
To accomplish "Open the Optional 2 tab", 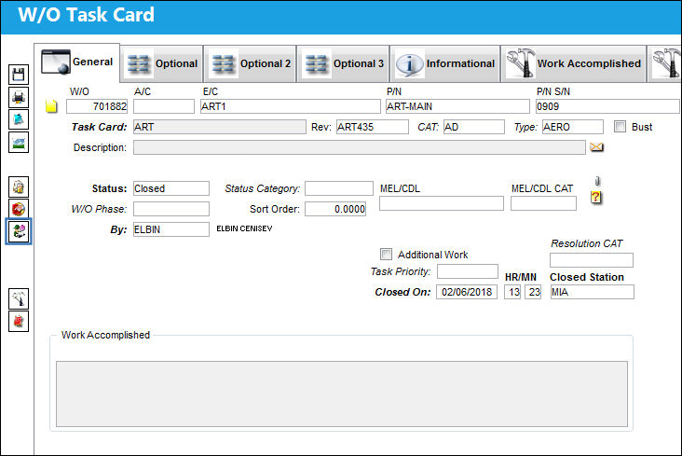I will [x=250, y=63].
